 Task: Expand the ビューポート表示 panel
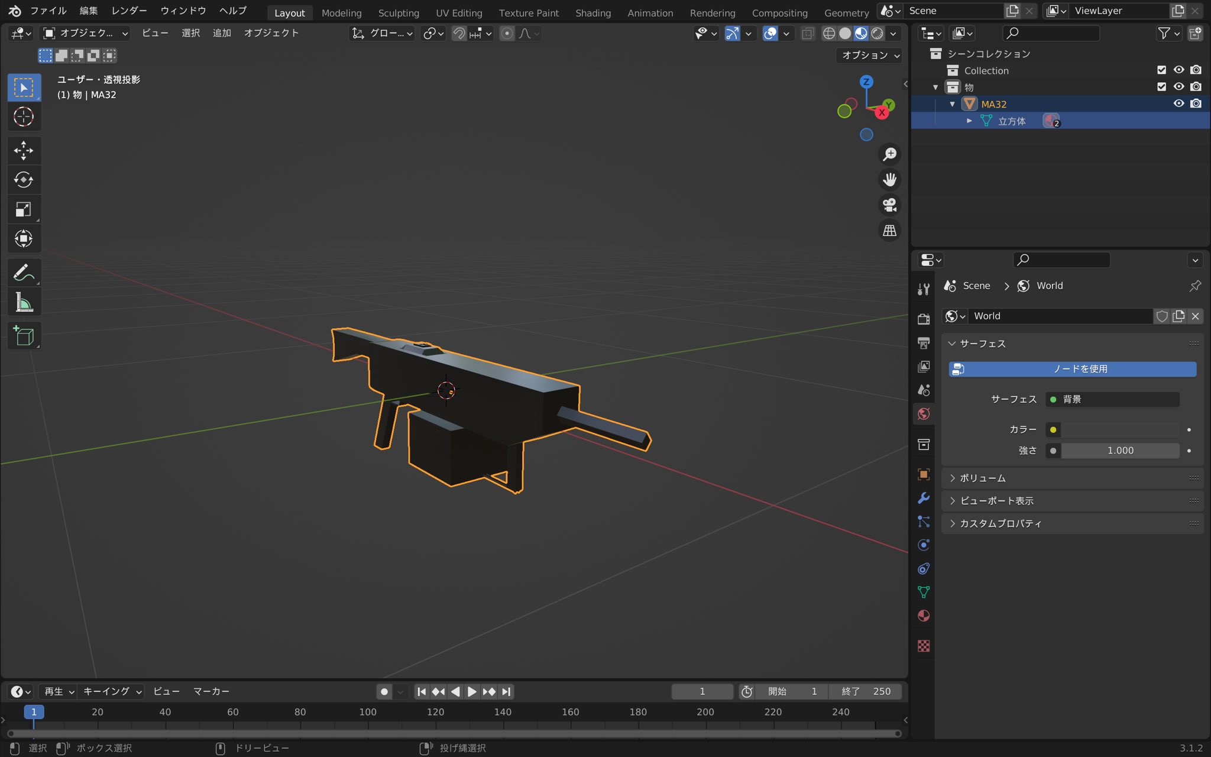996,501
